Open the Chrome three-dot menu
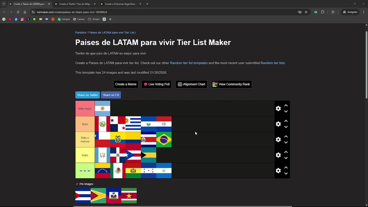This screenshot has width=368, height=207. (364, 12)
